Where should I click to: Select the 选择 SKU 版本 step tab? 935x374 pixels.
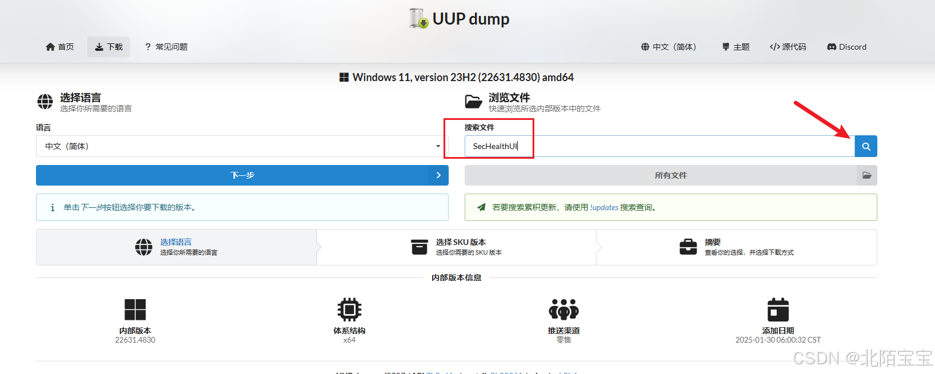coord(457,247)
